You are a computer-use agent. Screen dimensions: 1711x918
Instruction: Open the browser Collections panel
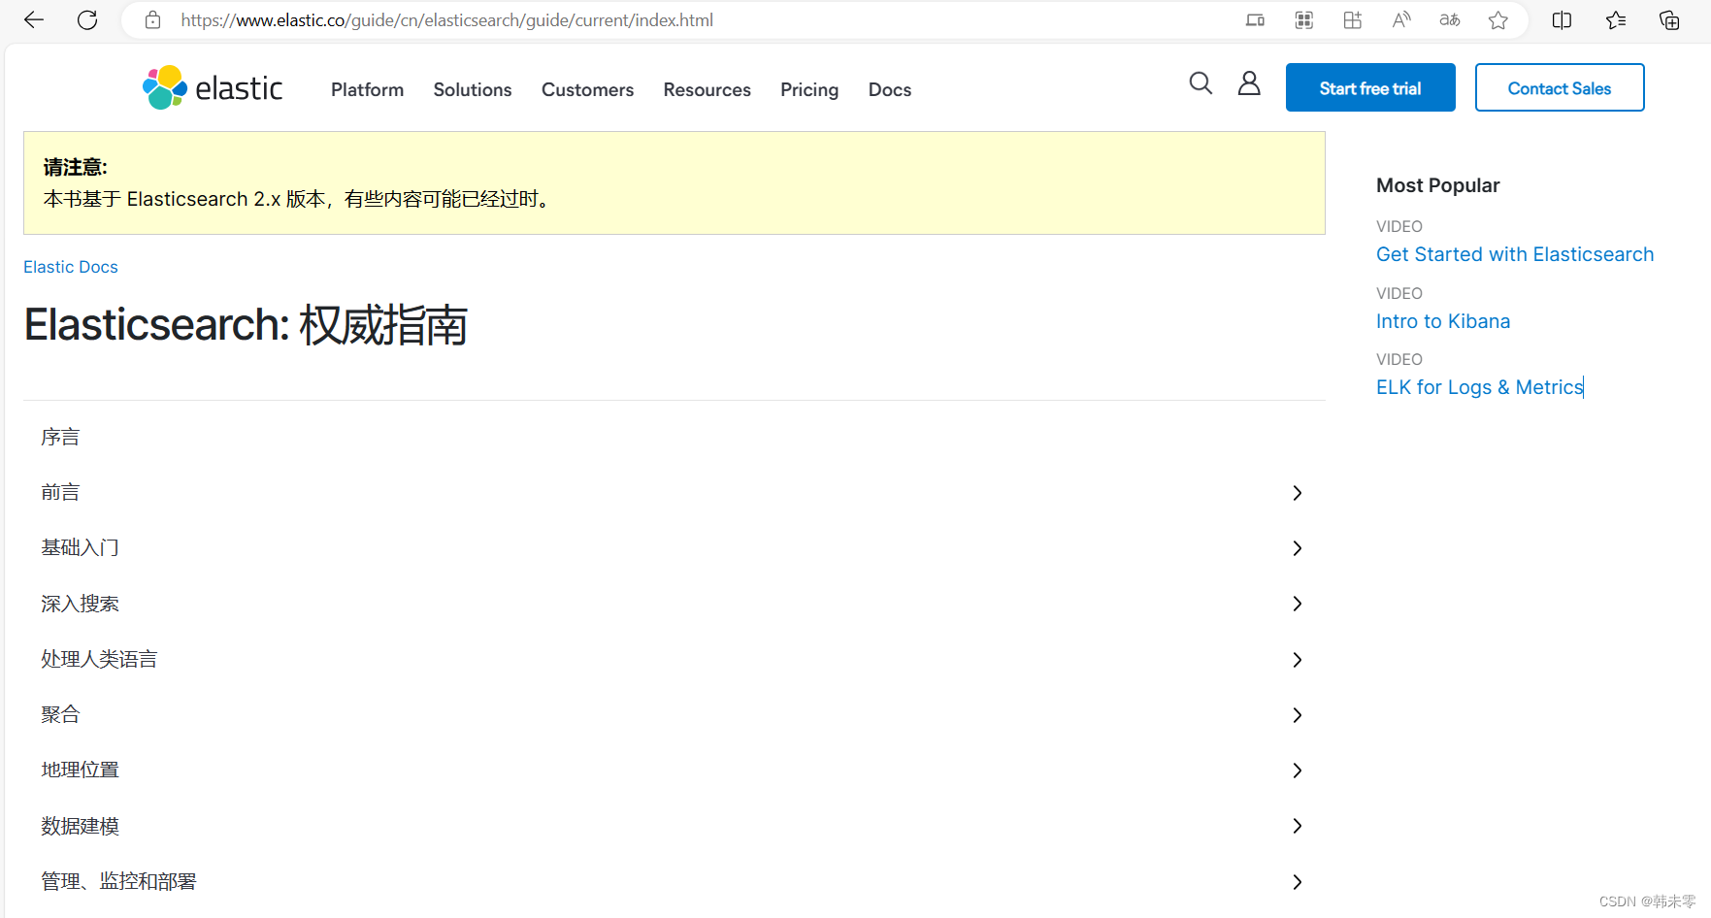(x=1669, y=19)
